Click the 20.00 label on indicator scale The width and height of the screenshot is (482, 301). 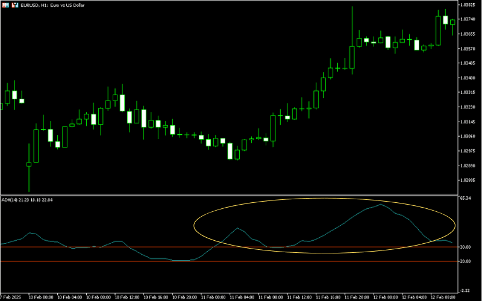(x=465, y=262)
